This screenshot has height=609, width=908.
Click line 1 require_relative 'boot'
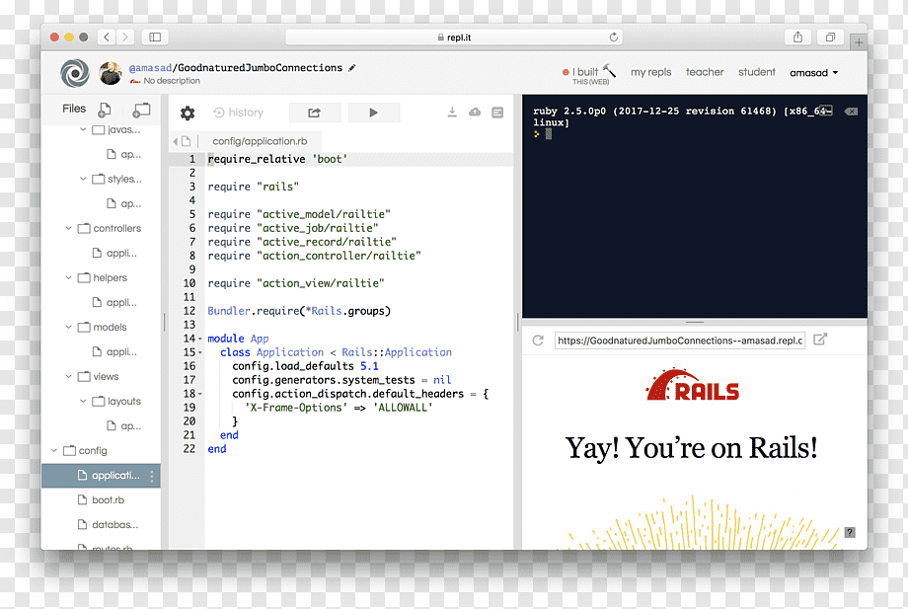coord(277,159)
